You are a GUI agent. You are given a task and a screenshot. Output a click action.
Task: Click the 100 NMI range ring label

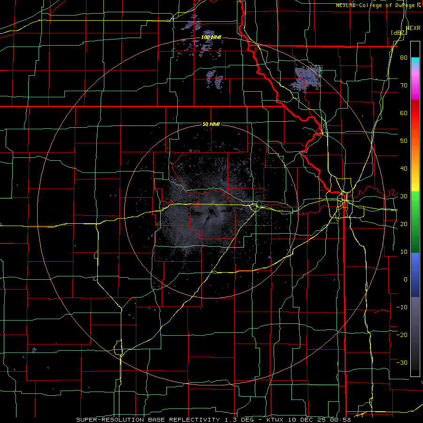pyautogui.click(x=211, y=37)
